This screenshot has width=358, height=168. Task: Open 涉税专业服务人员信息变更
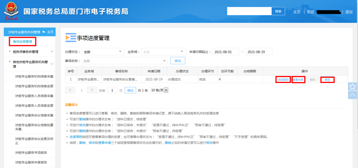34,105
